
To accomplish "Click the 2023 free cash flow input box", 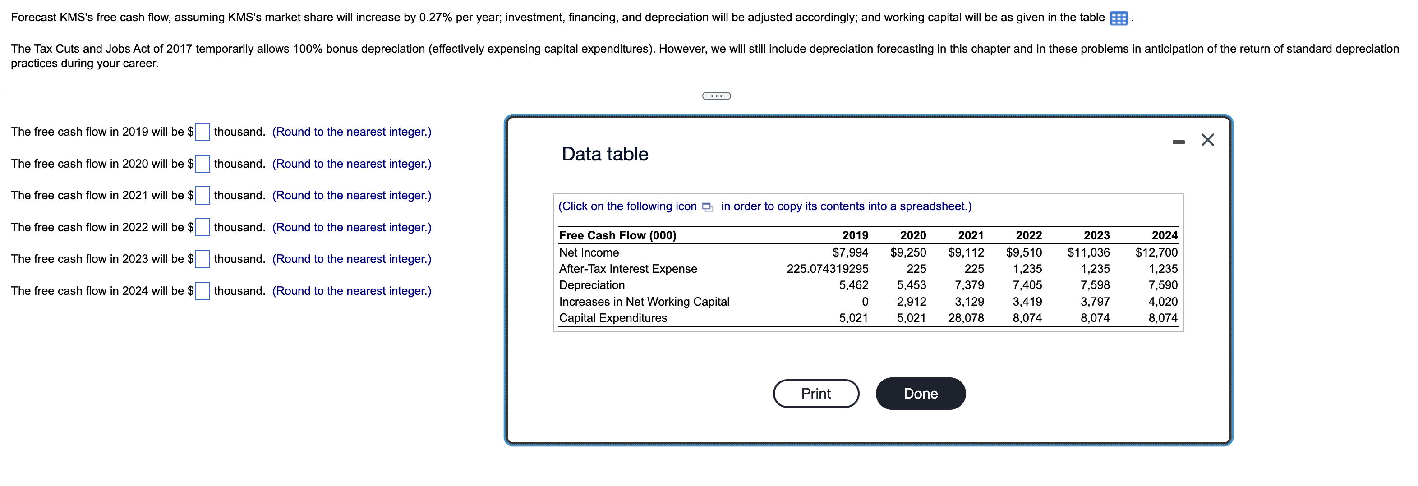I will pyautogui.click(x=203, y=259).
